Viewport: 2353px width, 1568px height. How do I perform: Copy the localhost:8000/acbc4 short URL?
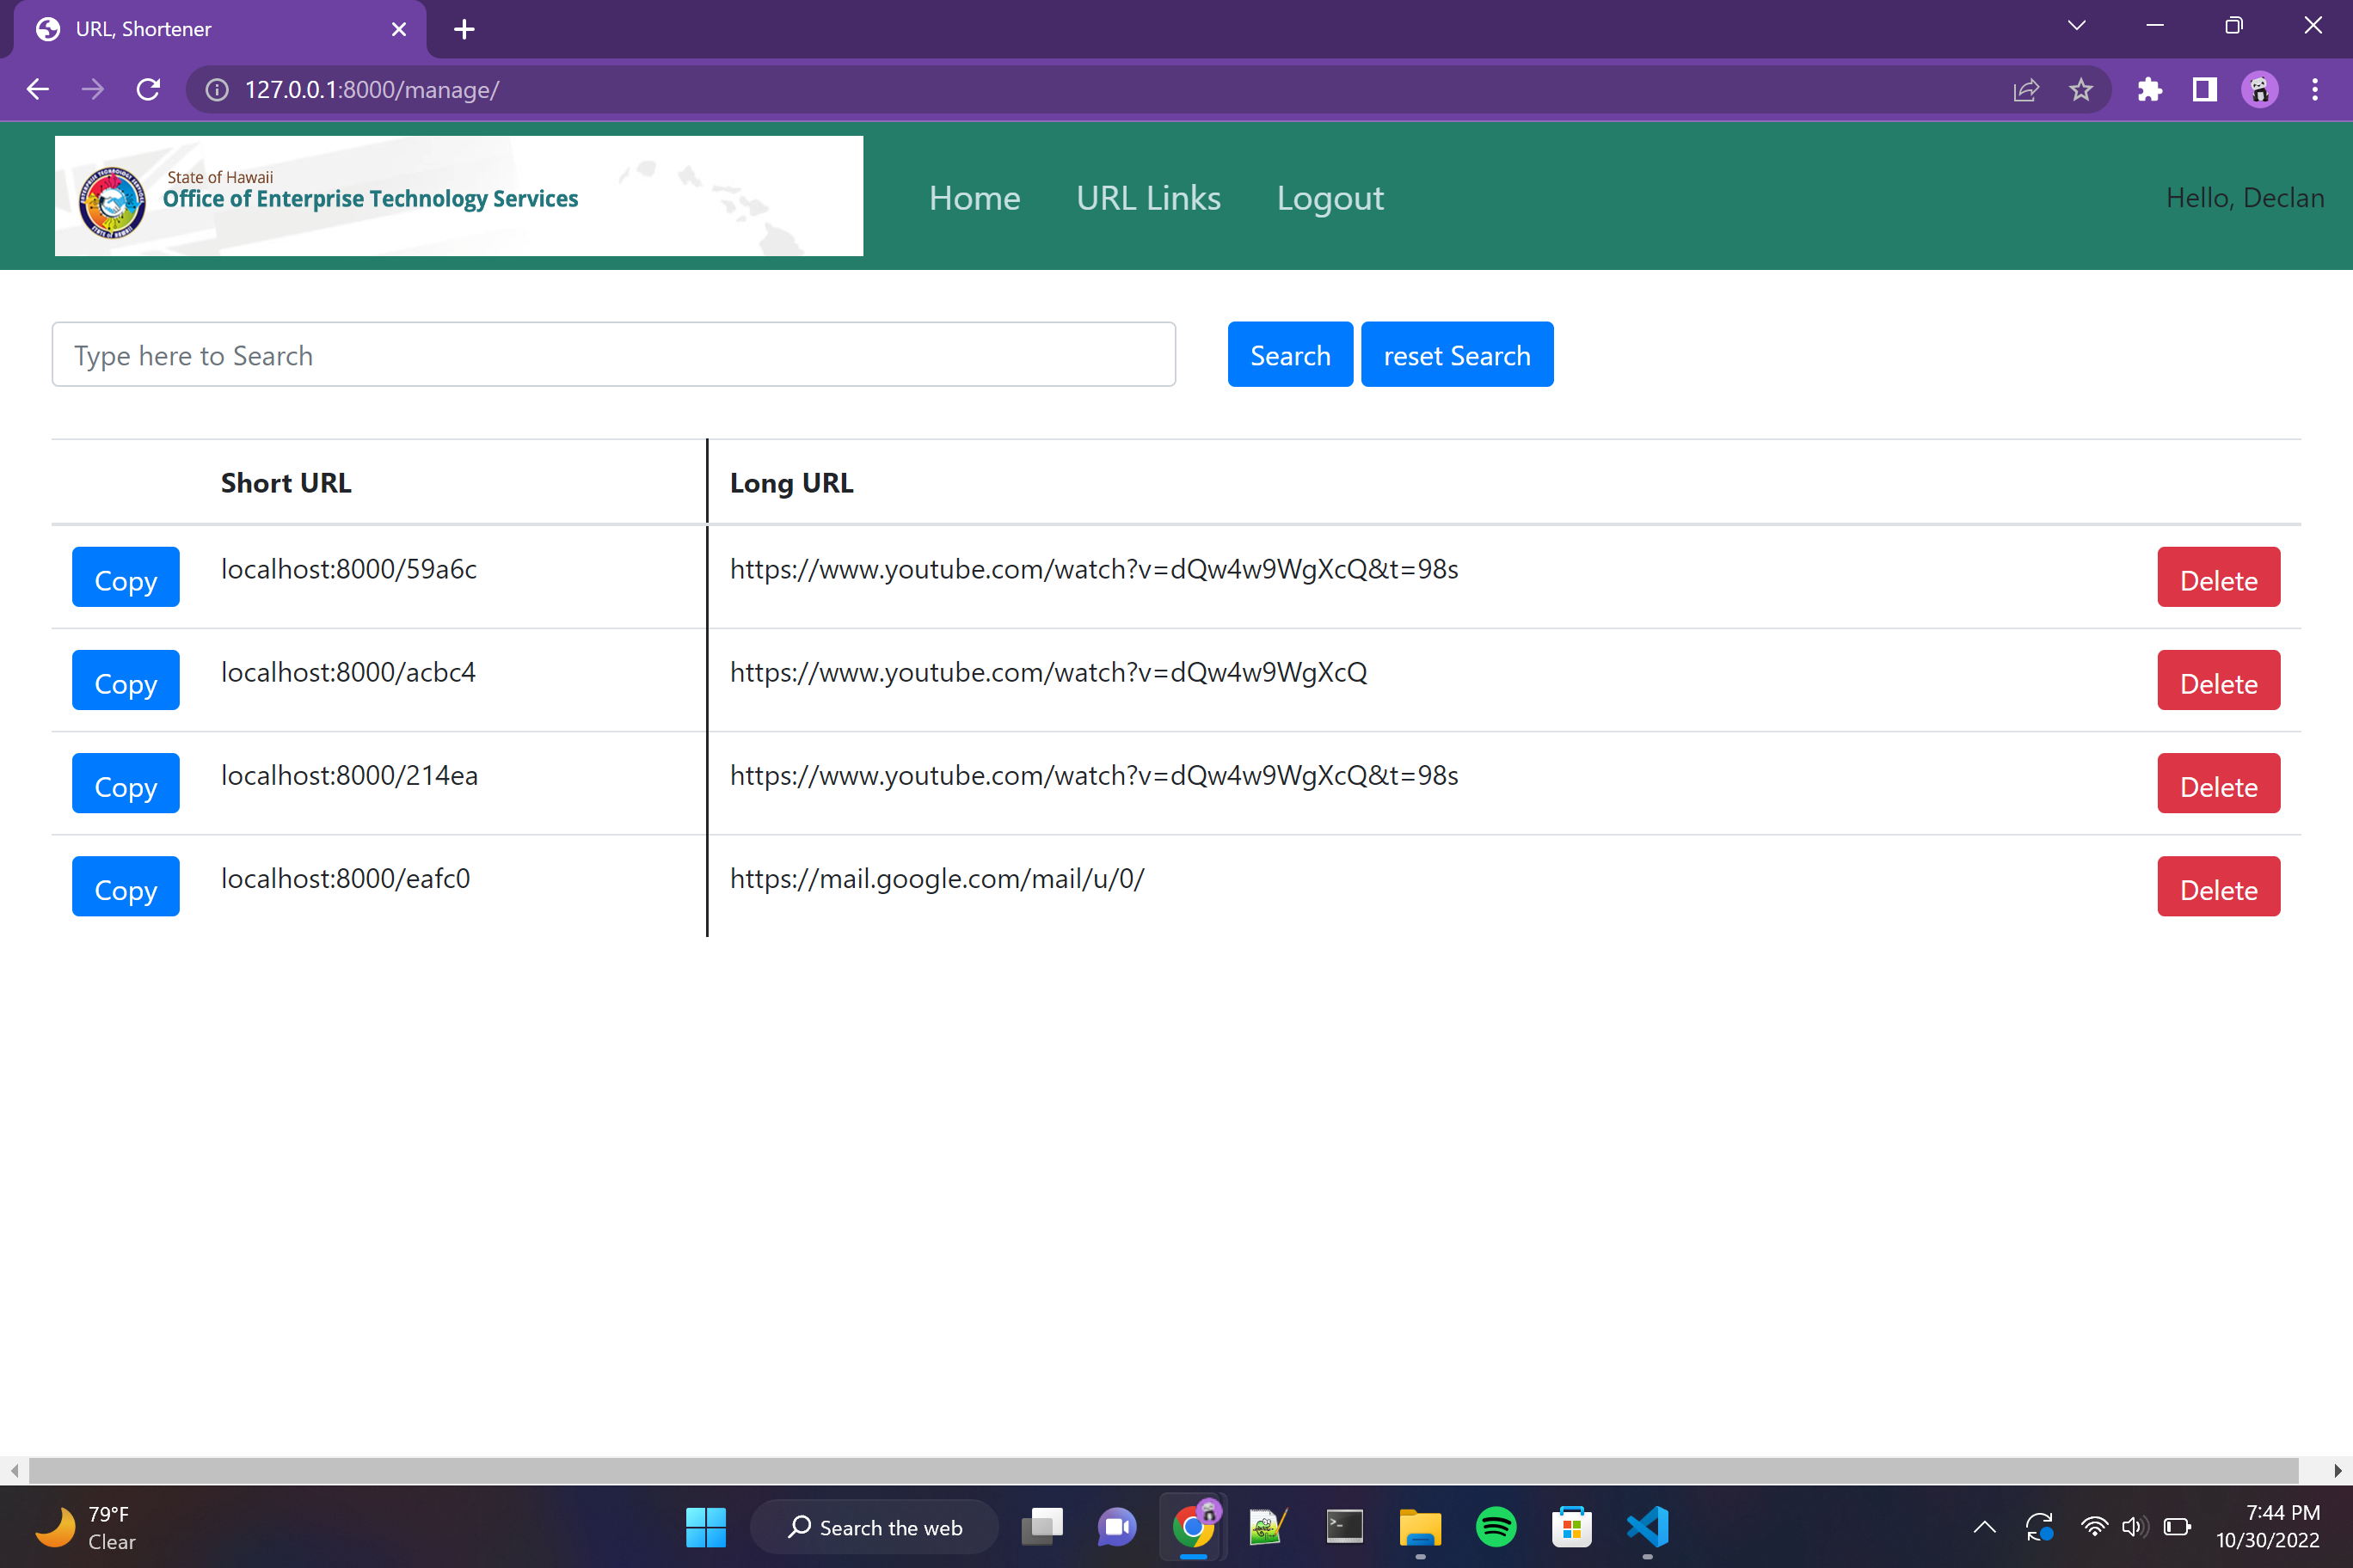(x=126, y=680)
